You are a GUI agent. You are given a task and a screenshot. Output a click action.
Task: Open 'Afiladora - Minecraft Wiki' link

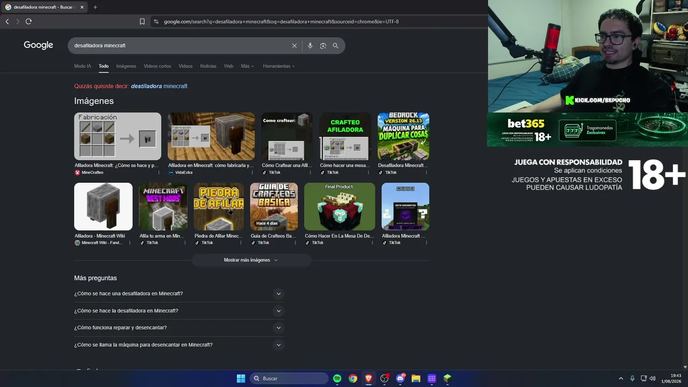click(100, 236)
